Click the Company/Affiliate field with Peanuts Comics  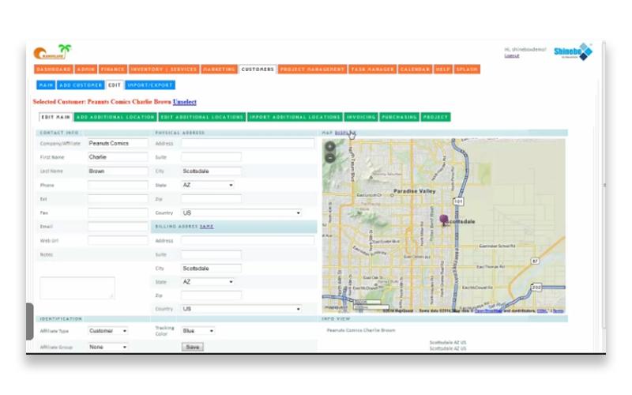pos(118,143)
